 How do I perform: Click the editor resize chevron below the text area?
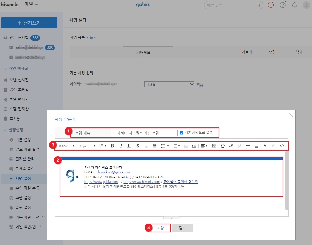tap(171, 218)
